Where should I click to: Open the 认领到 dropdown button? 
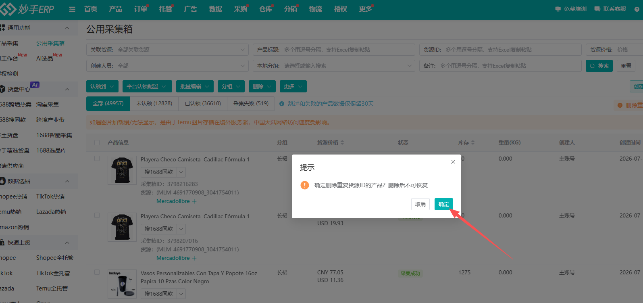[102, 86]
